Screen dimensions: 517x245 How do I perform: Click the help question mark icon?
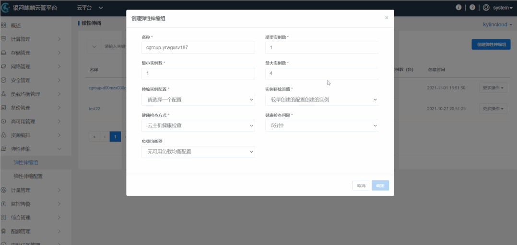click(472, 8)
